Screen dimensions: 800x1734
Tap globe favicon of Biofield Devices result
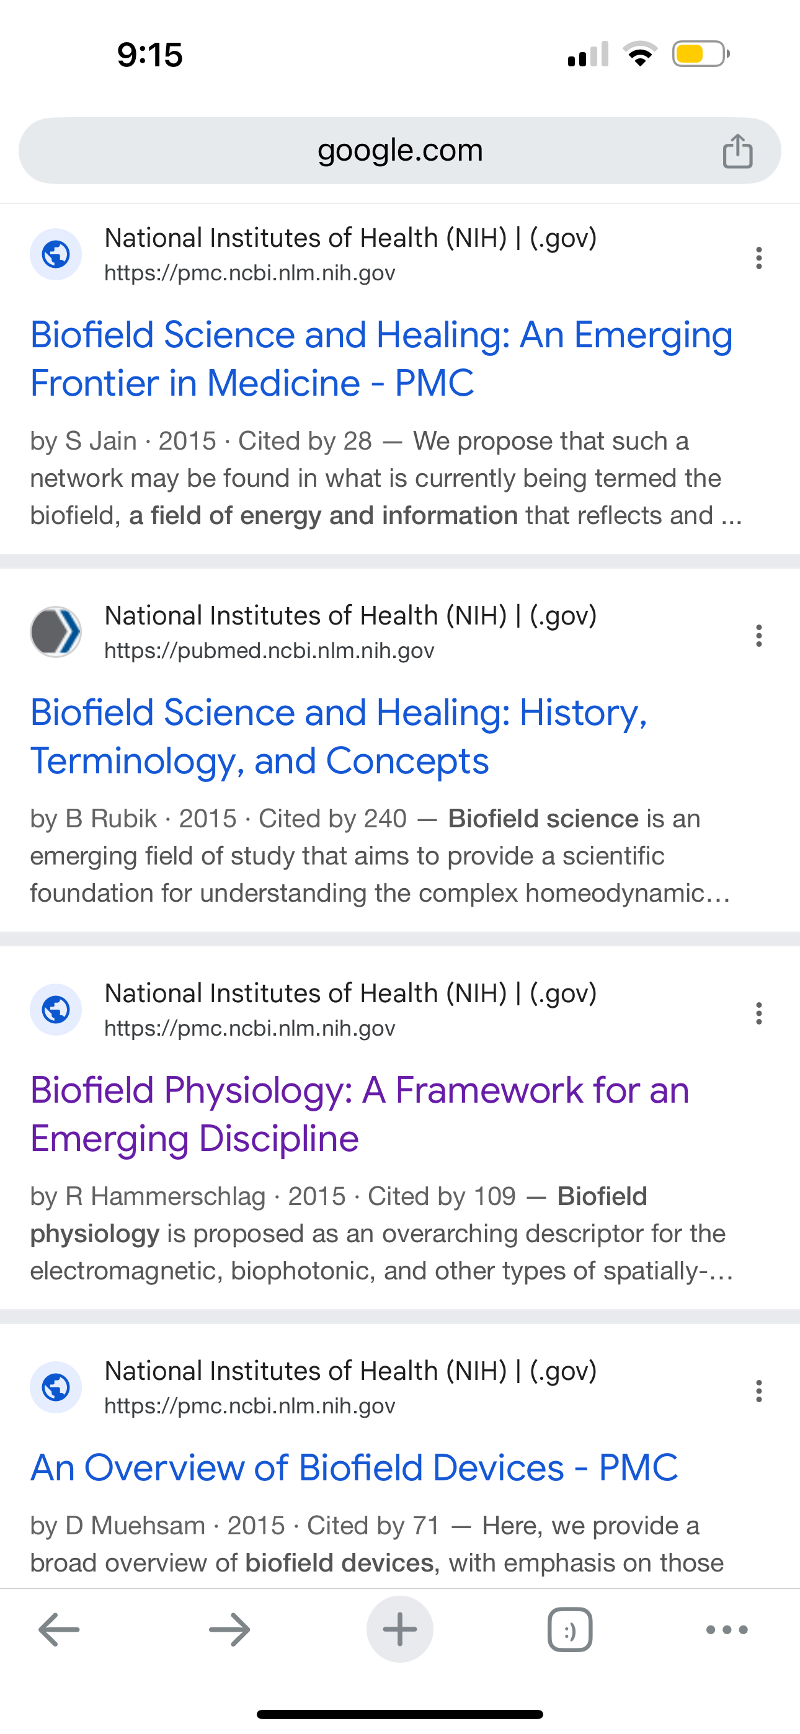pos(56,1387)
